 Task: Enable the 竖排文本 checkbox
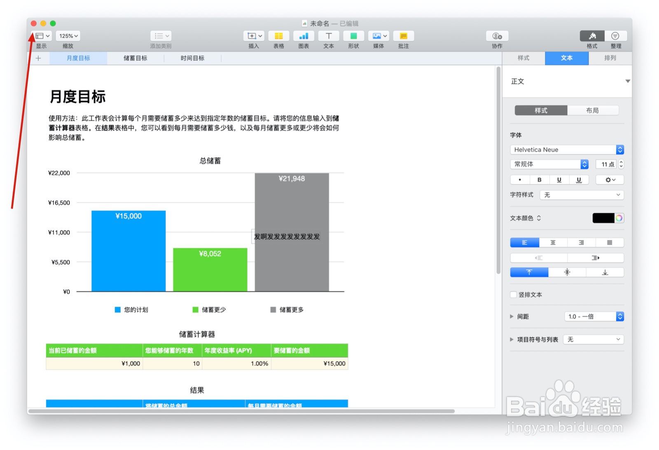pos(513,295)
